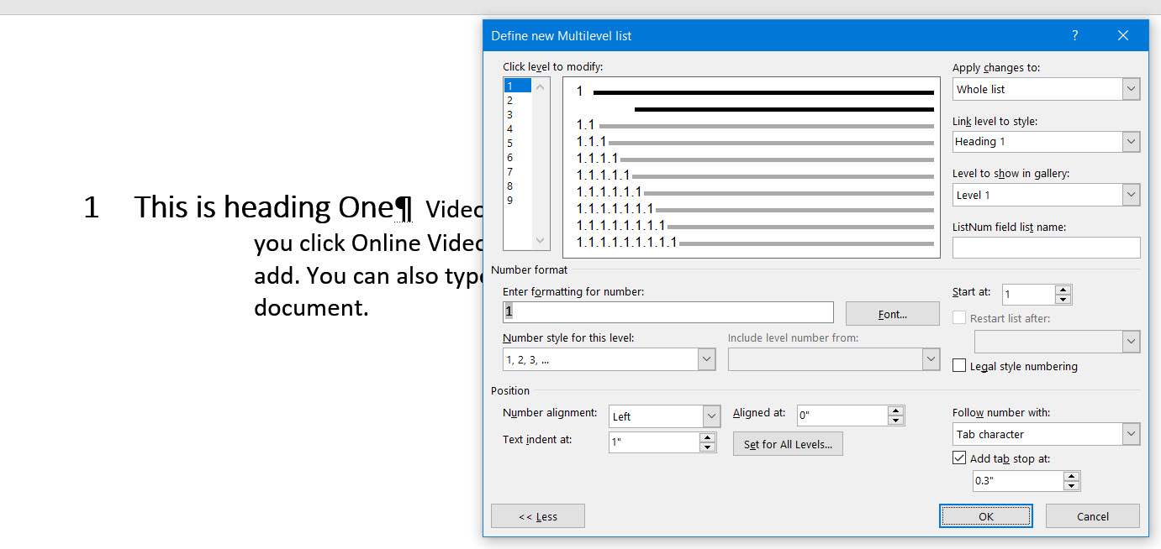Click inside the ListNum field list name box
Screen dimensions: 1161x549
tap(1046, 247)
